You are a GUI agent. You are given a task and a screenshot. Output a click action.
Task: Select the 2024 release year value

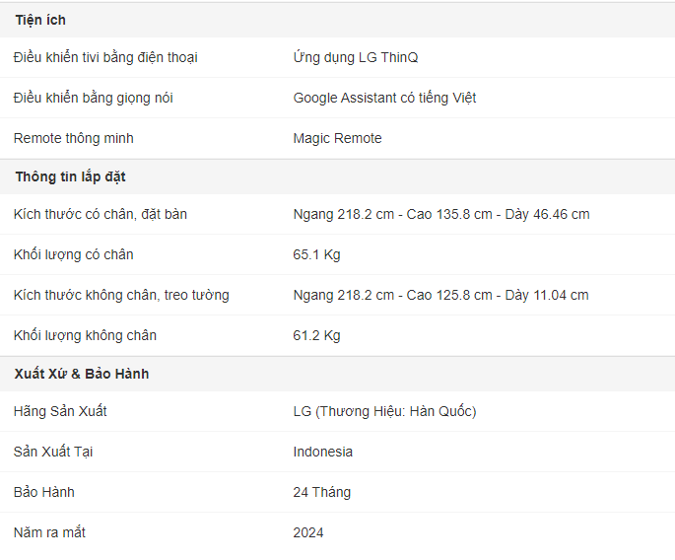pyautogui.click(x=308, y=532)
